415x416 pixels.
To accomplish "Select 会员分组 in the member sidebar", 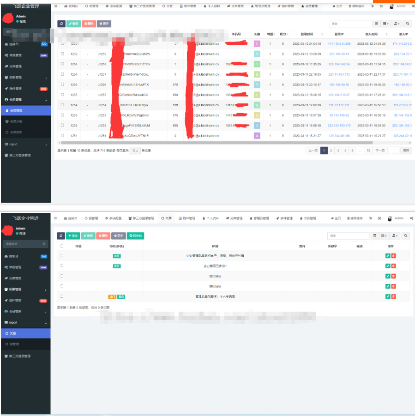I will coord(17,121).
